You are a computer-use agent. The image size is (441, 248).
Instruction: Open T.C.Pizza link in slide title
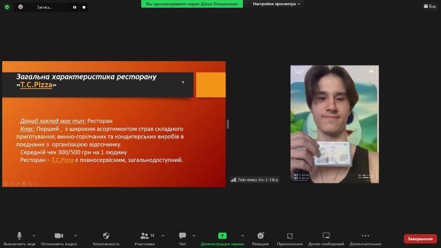(x=36, y=85)
